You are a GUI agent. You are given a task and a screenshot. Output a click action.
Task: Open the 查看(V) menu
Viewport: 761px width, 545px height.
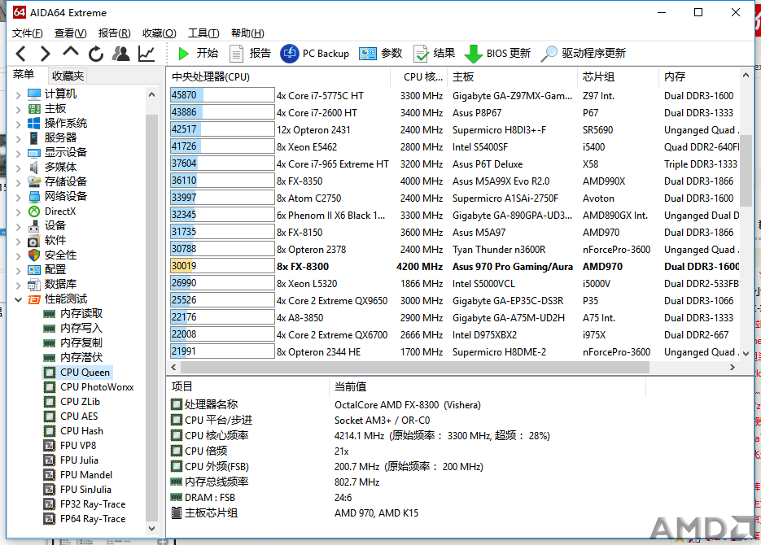click(70, 33)
